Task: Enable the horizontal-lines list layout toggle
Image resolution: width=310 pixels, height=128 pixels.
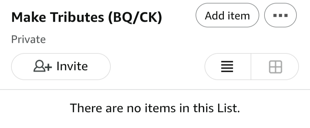Action: point(228,66)
